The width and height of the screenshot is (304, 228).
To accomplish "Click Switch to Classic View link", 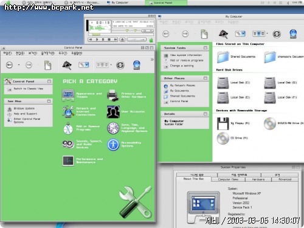I will click(x=29, y=89).
